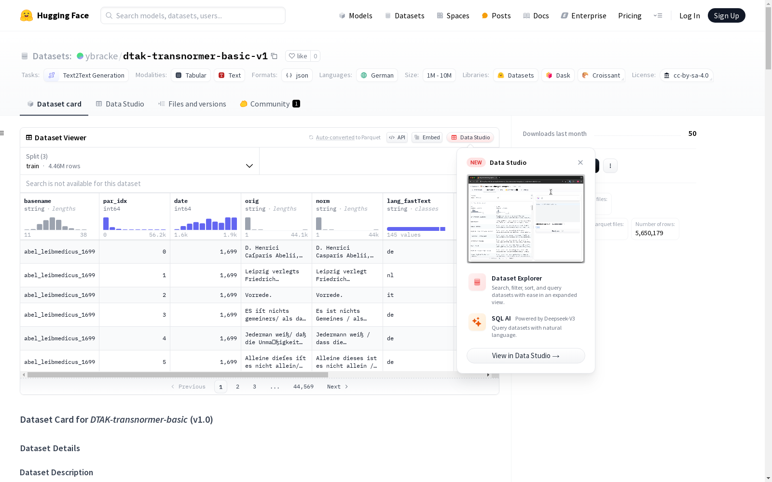
Task: Copy dataset name with the copy icon
Action: pyautogui.click(x=274, y=56)
